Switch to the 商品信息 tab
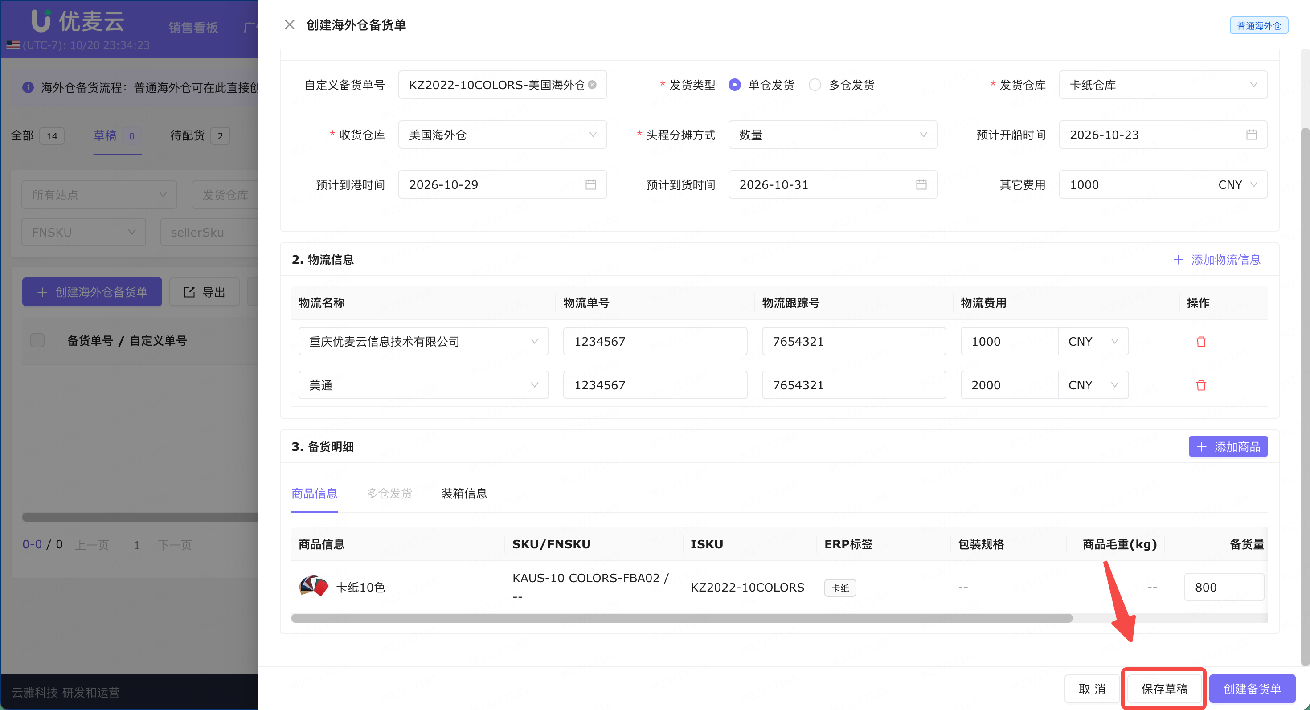This screenshot has width=1310, height=710. pyautogui.click(x=314, y=494)
